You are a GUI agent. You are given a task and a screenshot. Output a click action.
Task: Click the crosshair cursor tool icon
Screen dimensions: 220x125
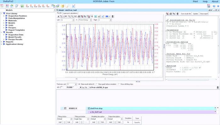pos(92,16)
